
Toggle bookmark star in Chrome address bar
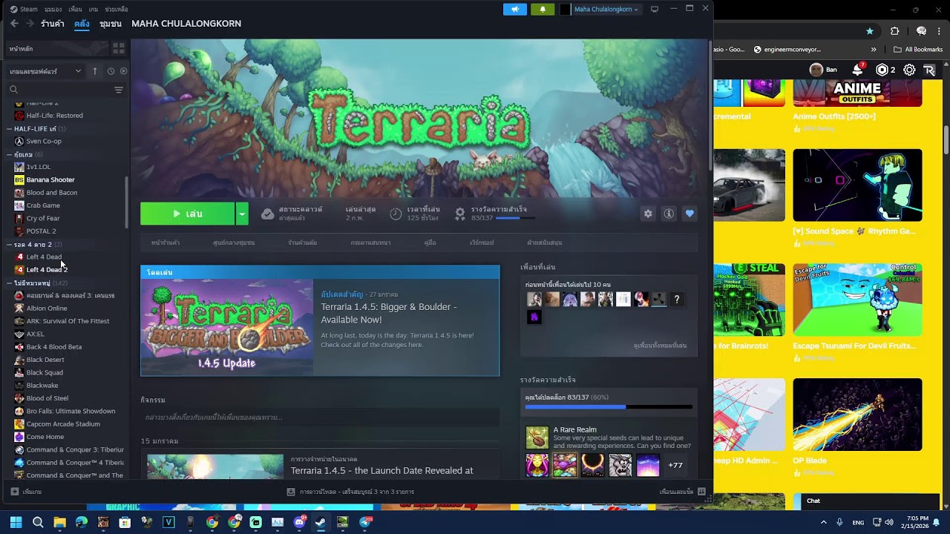[x=870, y=31]
